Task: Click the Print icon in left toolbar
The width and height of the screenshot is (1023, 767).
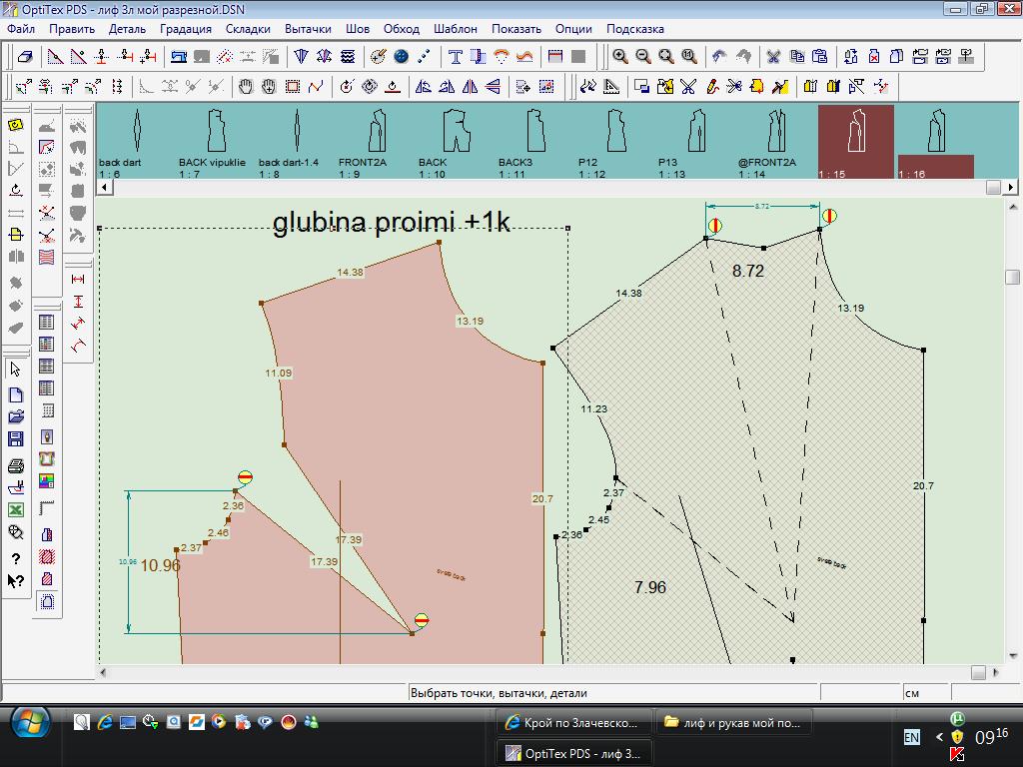Action: coord(16,465)
